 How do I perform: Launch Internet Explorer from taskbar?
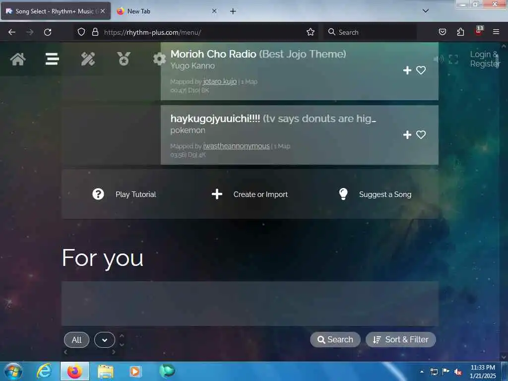[44, 371]
